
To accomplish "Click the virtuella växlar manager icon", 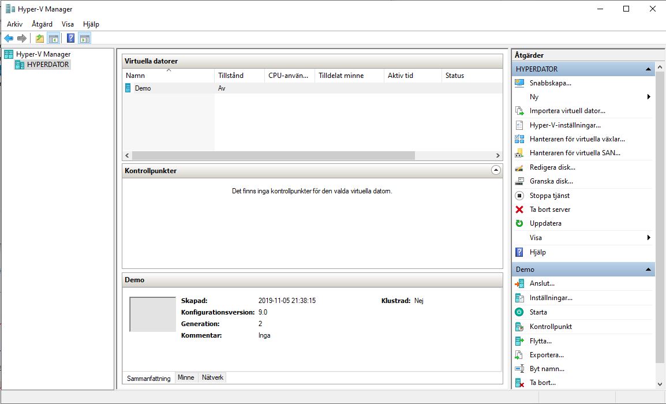I will 519,139.
